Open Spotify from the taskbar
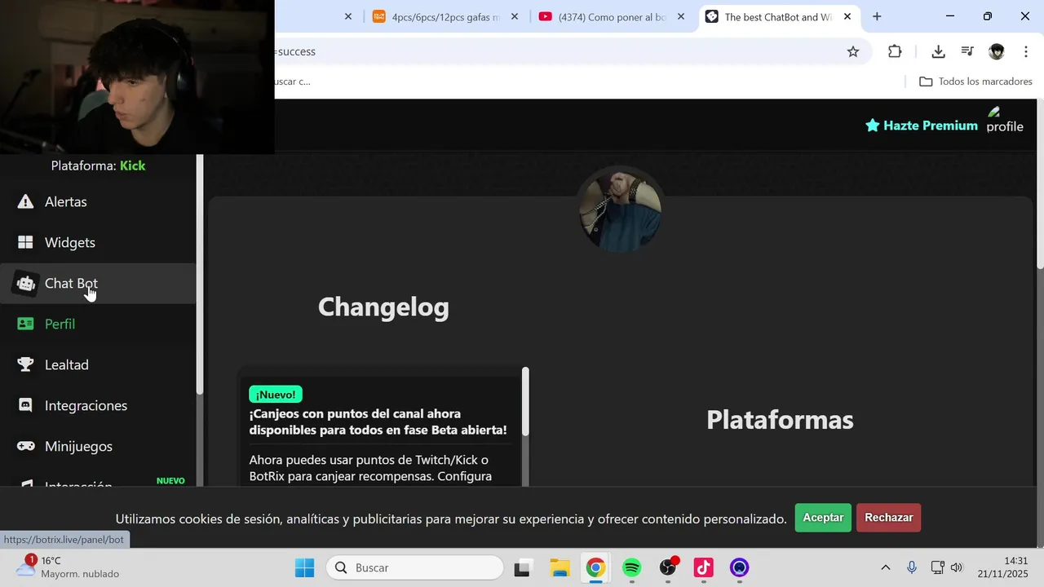 pyautogui.click(x=631, y=567)
